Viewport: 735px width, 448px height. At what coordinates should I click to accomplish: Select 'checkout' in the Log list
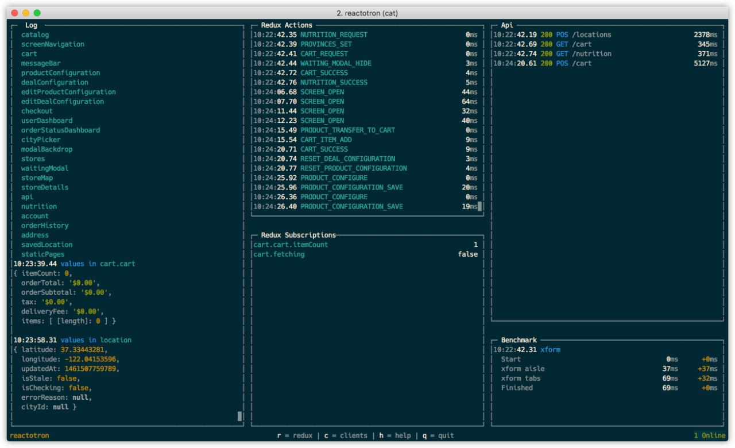tap(37, 111)
